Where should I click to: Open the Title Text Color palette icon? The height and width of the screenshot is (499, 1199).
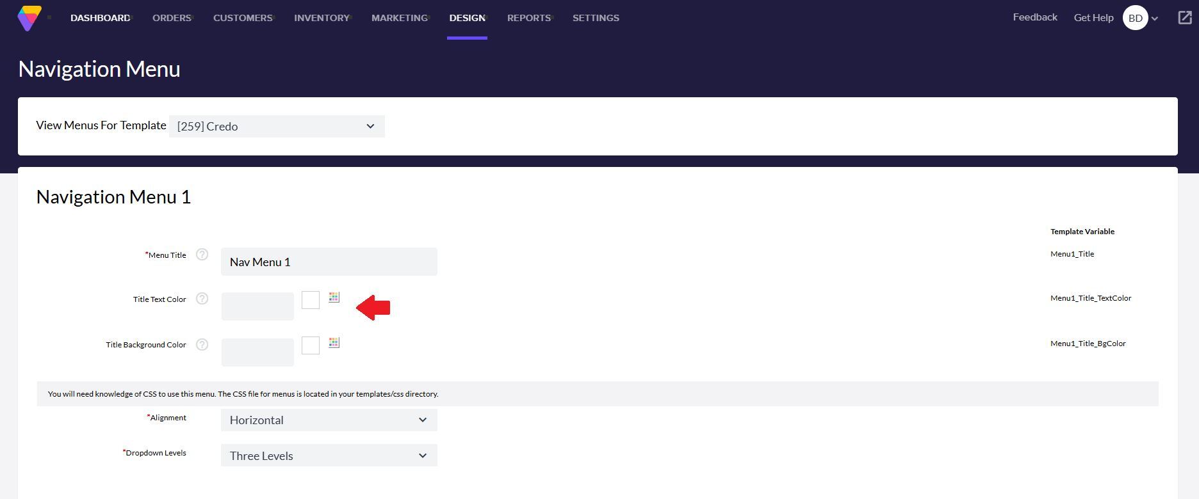pos(334,297)
